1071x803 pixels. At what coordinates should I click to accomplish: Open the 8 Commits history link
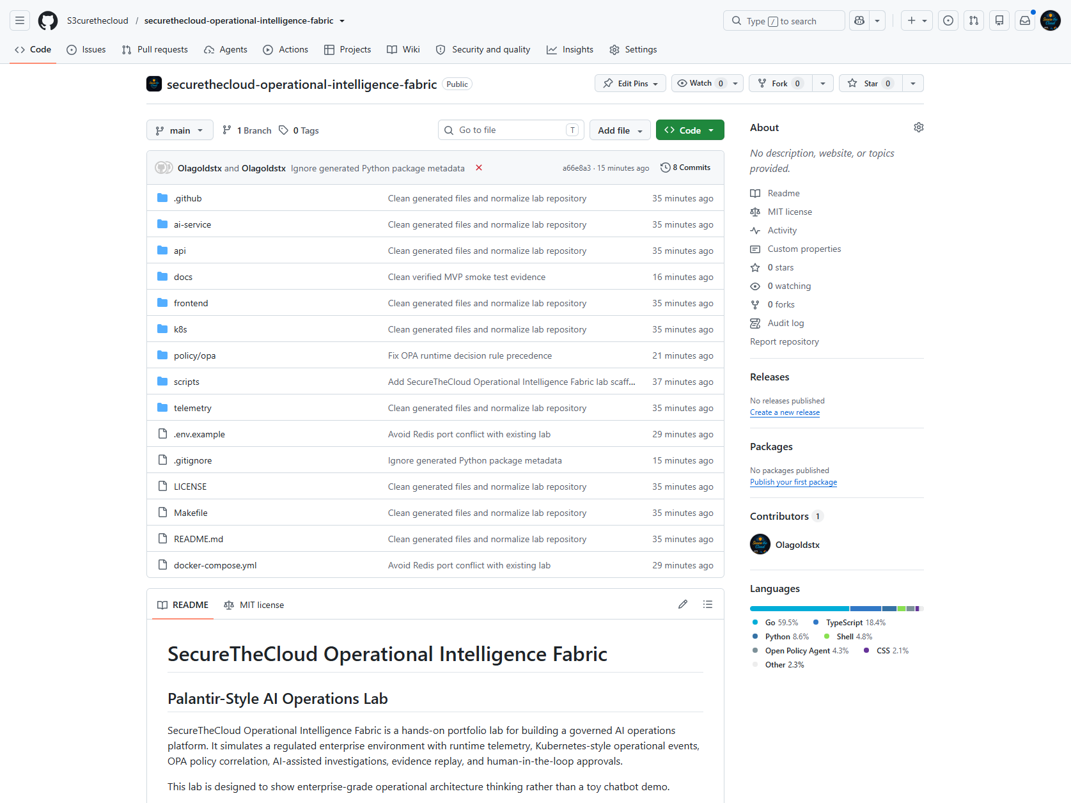click(685, 168)
